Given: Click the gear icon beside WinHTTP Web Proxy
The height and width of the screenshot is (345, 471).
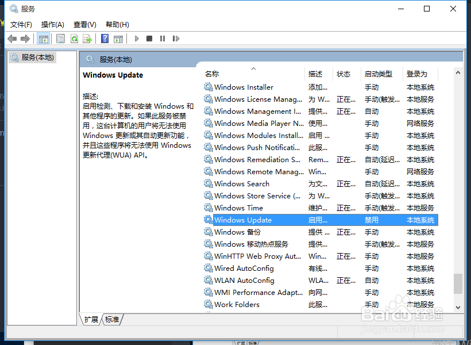Looking at the screenshot, I should (208, 256).
